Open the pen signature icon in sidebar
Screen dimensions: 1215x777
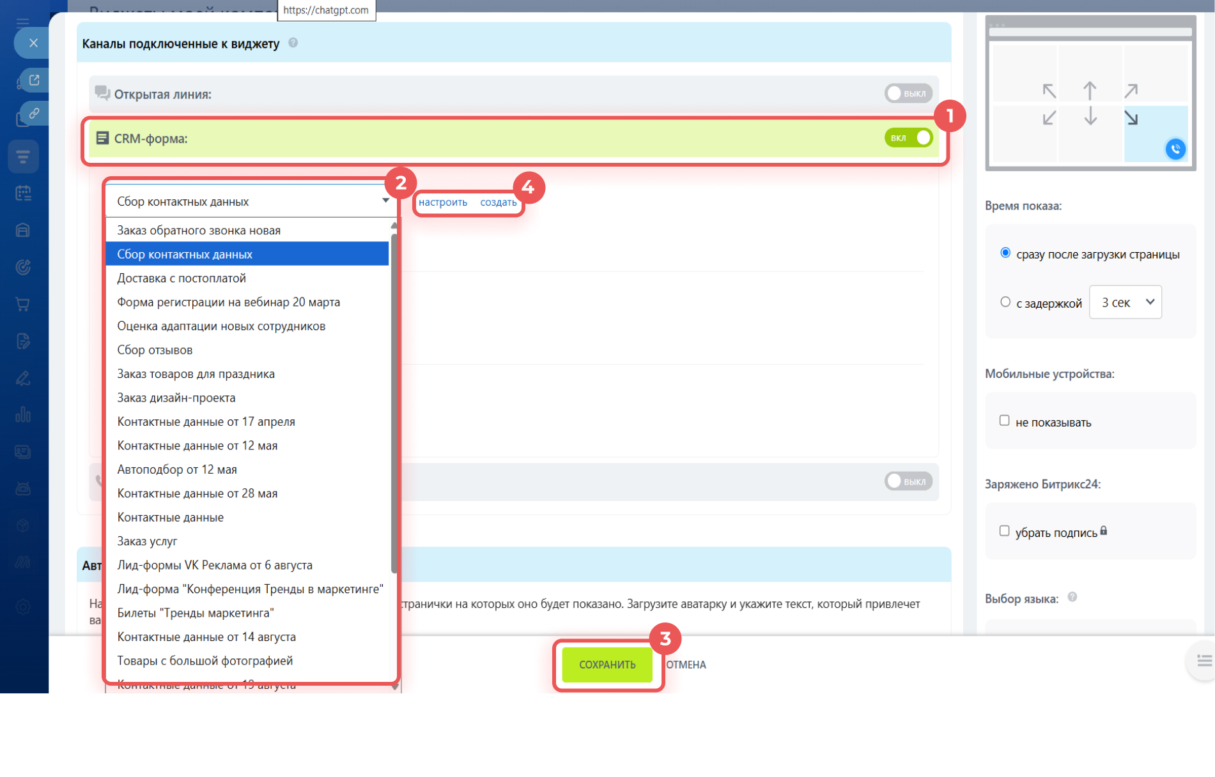point(23,378)
